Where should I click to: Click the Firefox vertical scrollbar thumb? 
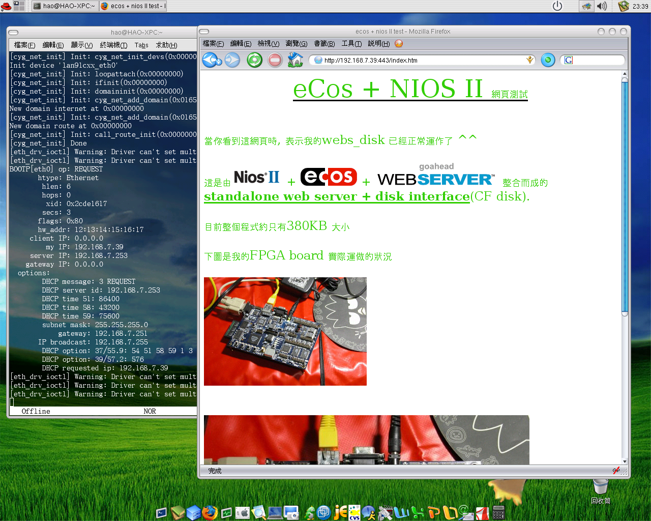[625, 196]
